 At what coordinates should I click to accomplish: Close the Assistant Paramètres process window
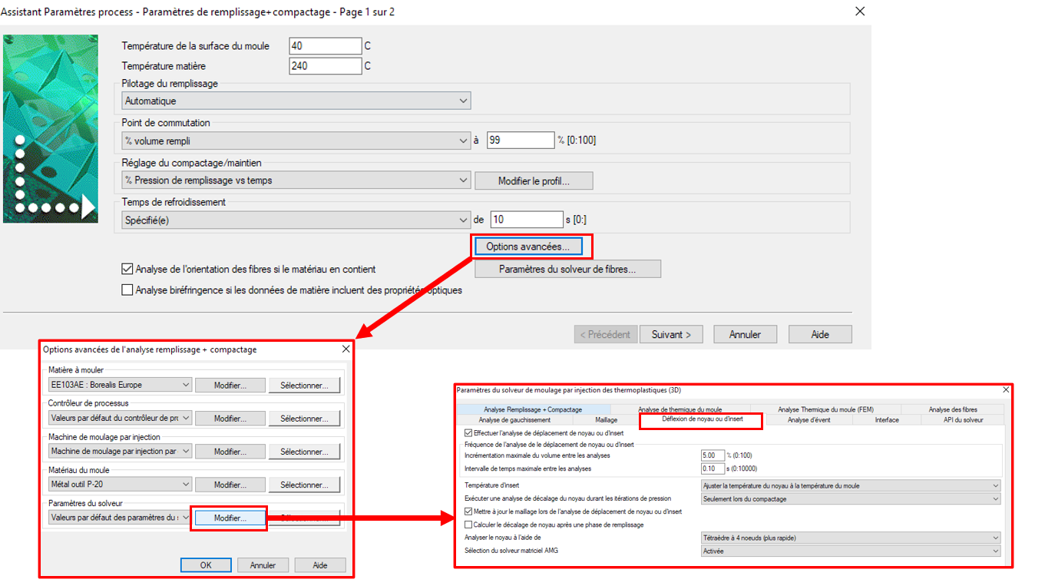point(859,12)
